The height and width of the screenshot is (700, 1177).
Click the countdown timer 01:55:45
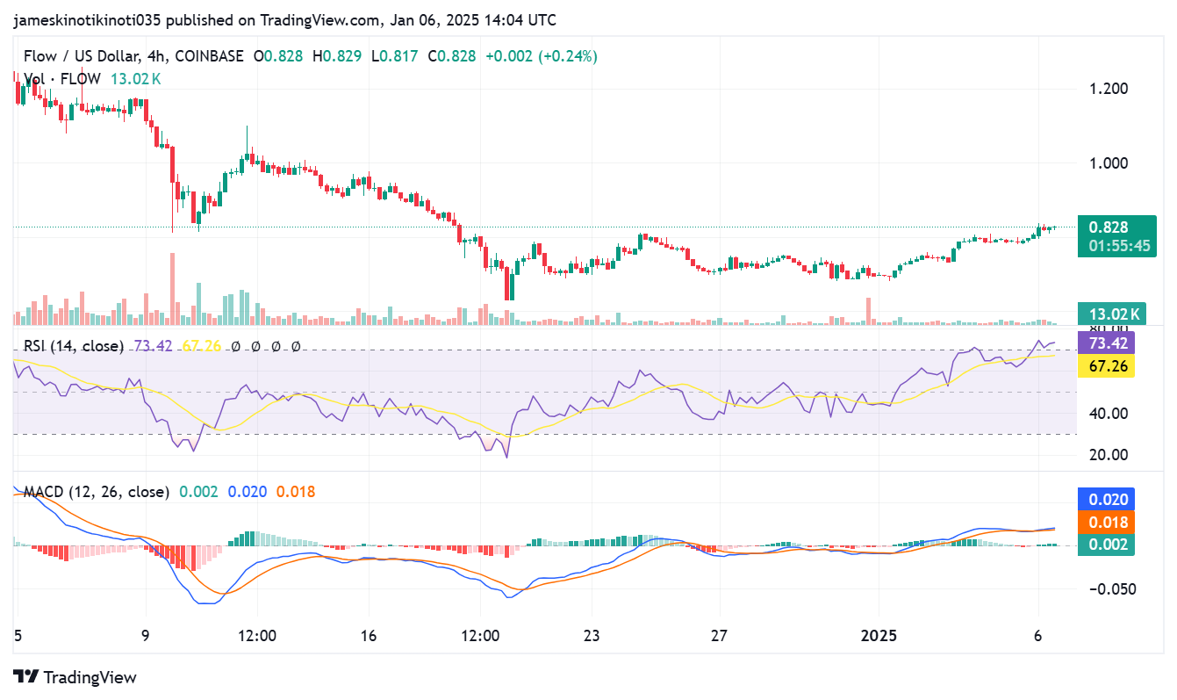(1118, 246)
